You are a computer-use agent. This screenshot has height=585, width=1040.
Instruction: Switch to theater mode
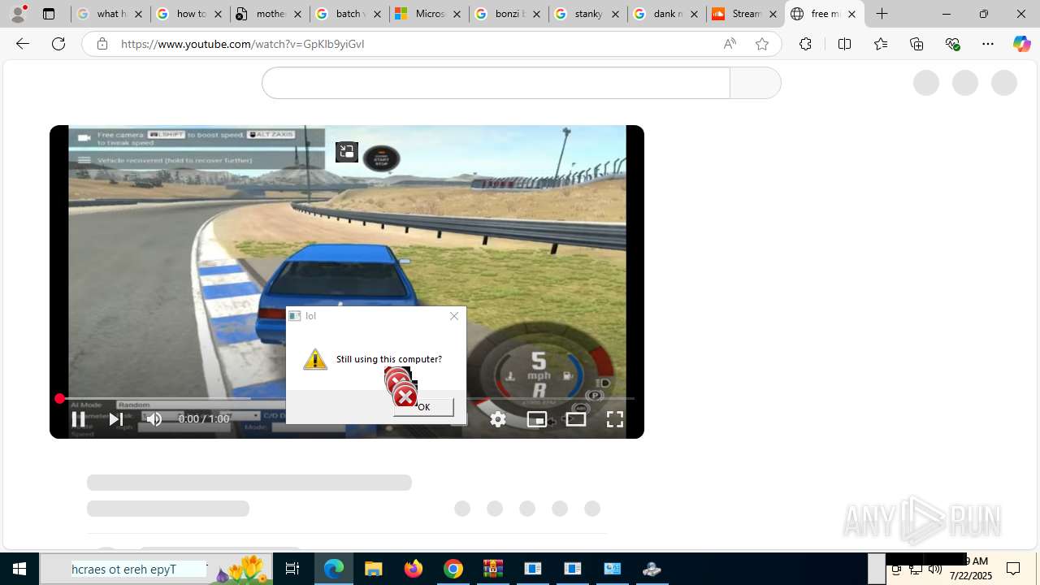[576, 419]
